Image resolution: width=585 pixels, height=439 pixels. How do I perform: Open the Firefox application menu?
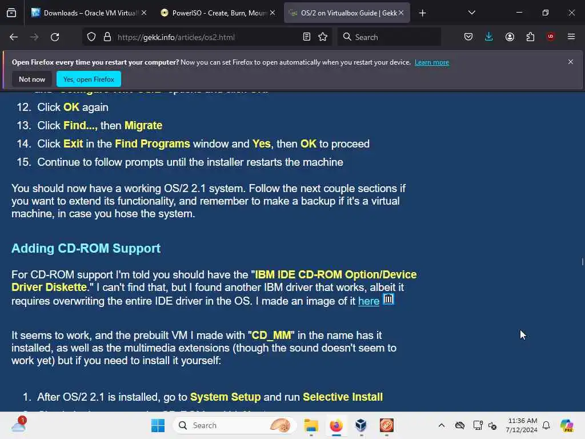571,37
